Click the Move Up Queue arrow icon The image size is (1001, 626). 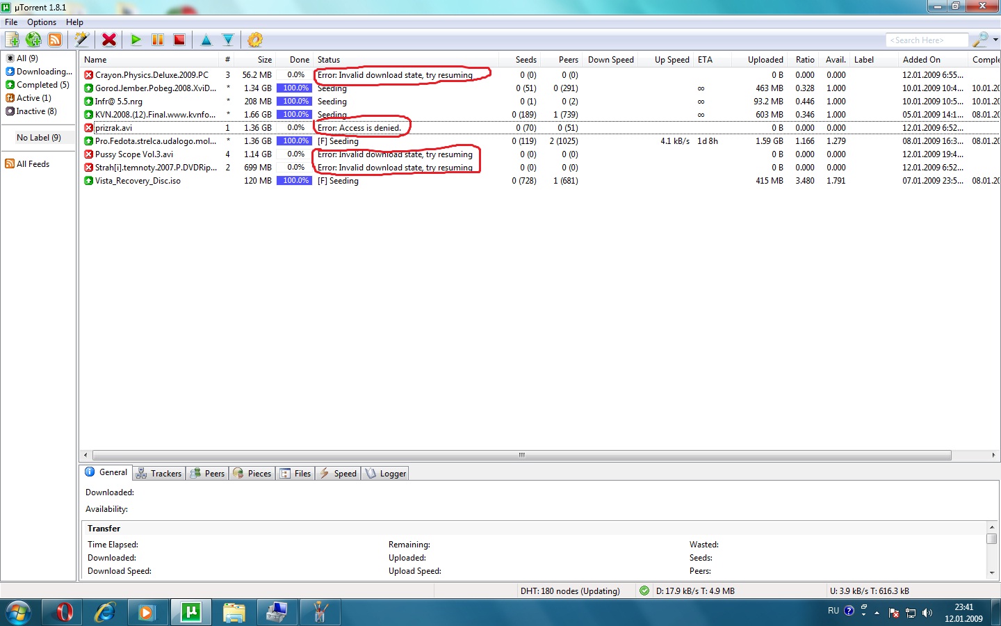(206, 40)
